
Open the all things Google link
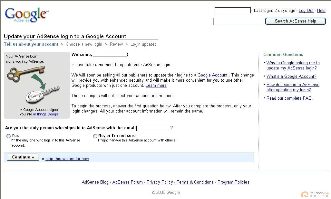coord(46,114)
